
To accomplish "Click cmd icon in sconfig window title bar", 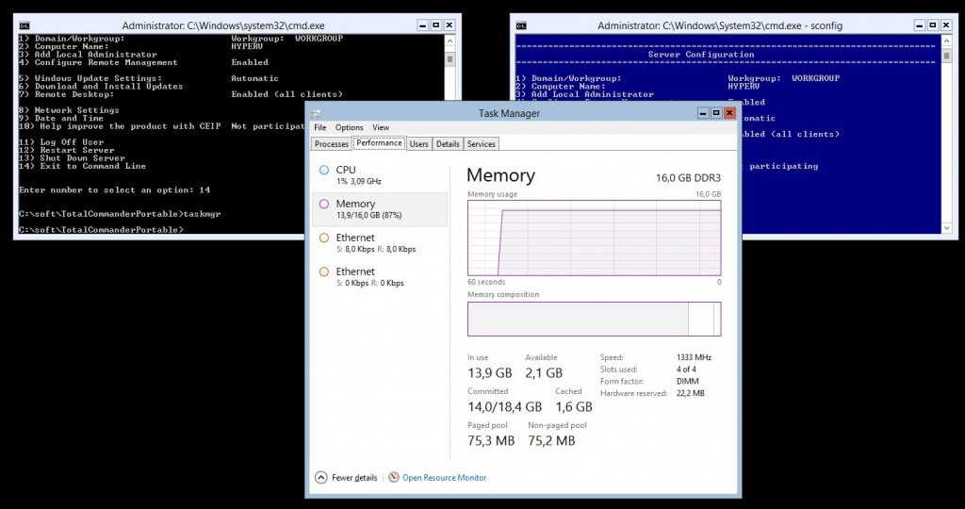I will [521, 25].
